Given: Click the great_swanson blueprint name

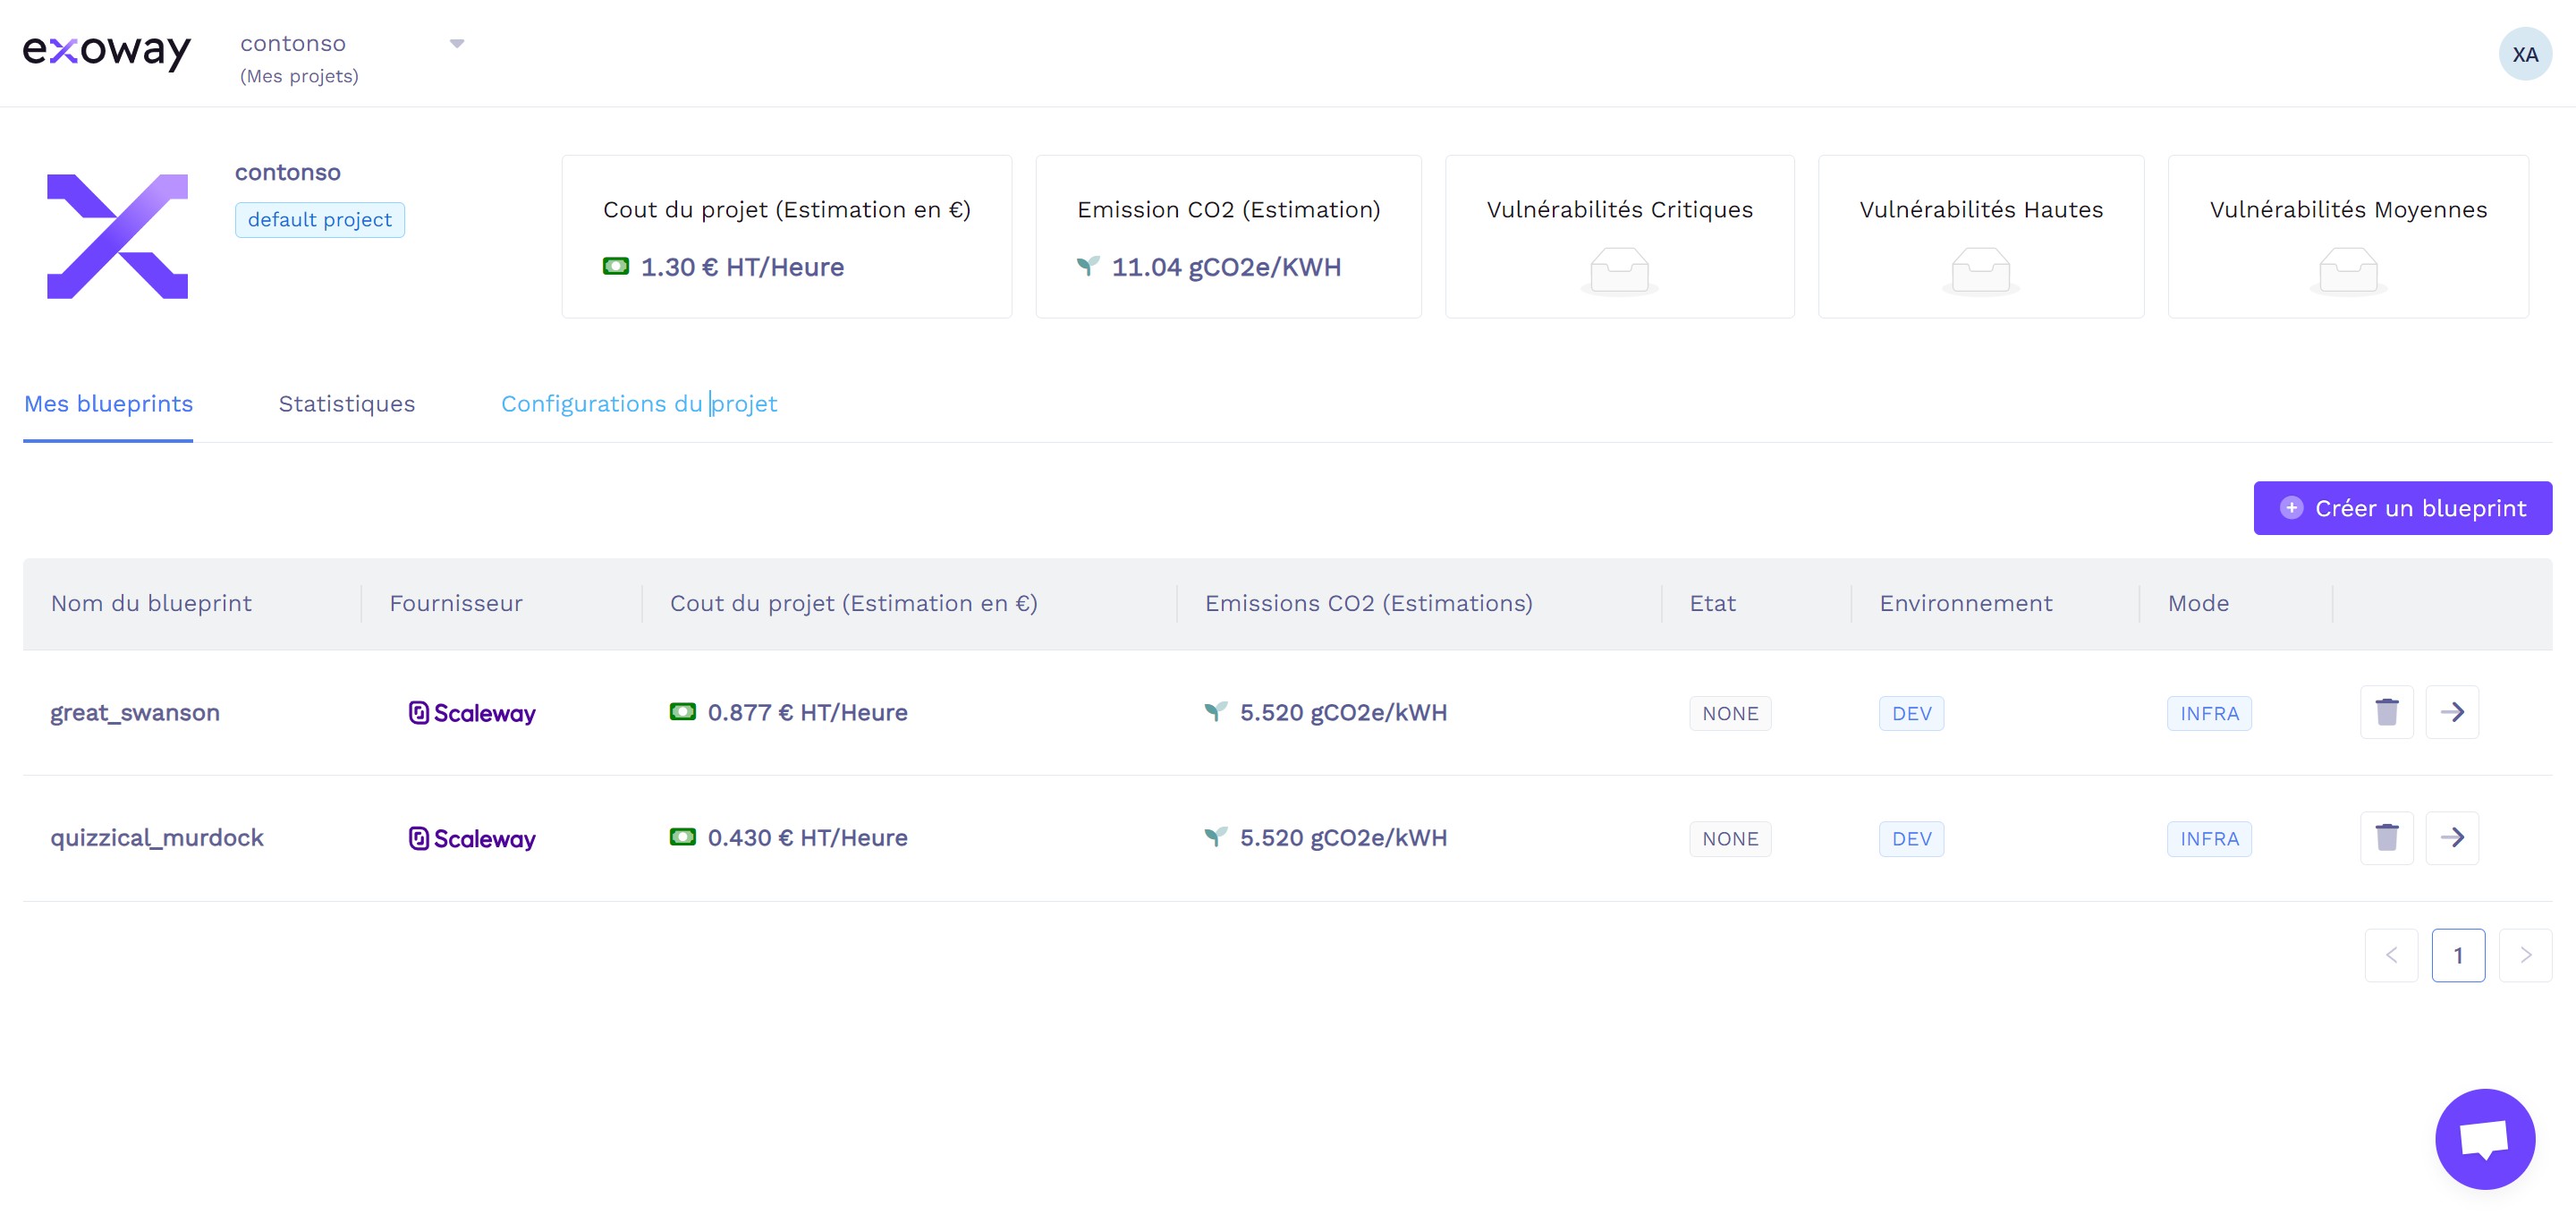Looking at the screenshot, I should (135, 713).
